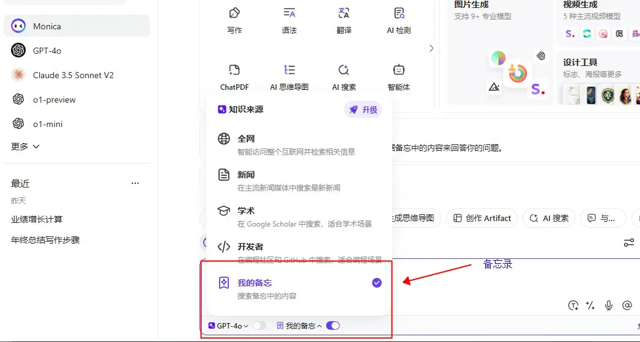Image resolution: width=640 pixels, height=342 pixels.
Task: Open the 最近 section options menu
Action: pos(135,183)
